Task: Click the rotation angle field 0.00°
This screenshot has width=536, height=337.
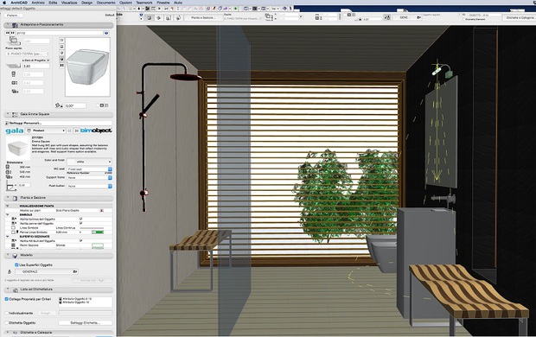Action: pyautogui.click(x=75, y=105)
